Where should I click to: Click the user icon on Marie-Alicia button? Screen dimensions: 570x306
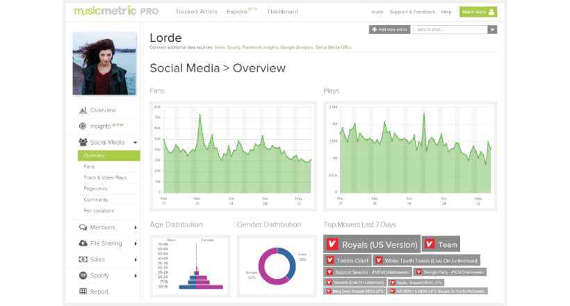491,12
